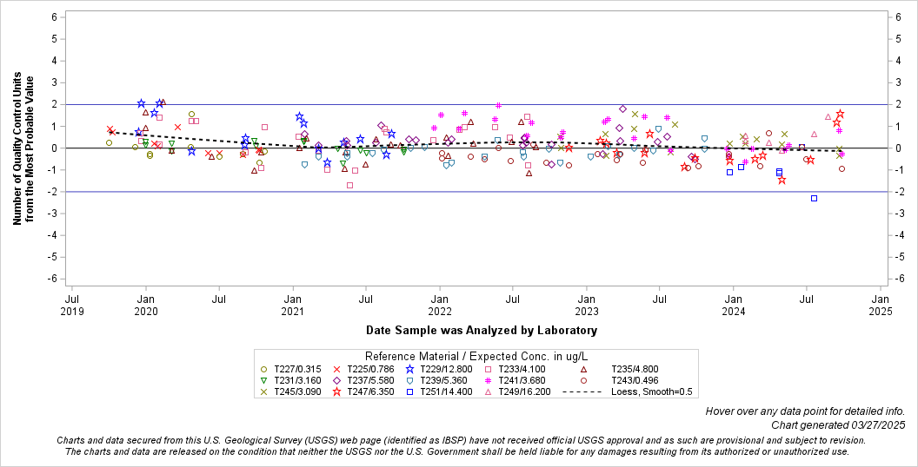This screenshot has width=918, height=467.
Task: Select the blue square data point below -2
Action: pyautogui.click(x=814, y=198)
